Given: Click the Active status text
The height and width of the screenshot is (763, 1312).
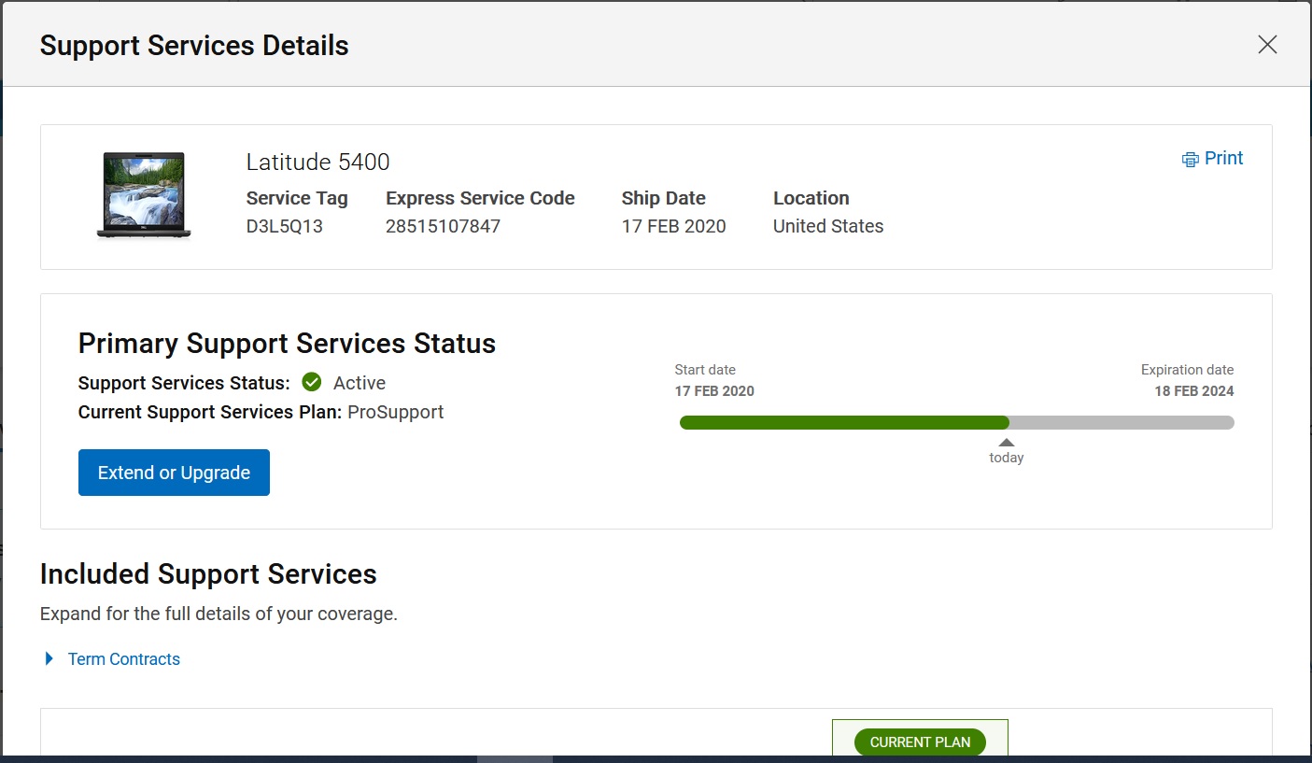Looking at the screenshot, I should point(360,383).
